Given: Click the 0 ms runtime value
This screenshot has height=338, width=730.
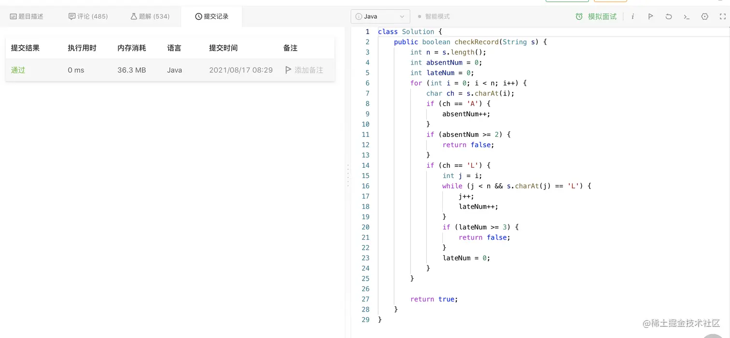Looking at the screenshot, I should [76, 70].
